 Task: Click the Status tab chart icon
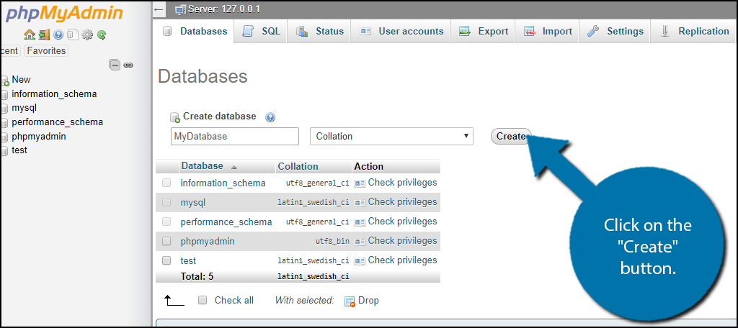[302, 32]
